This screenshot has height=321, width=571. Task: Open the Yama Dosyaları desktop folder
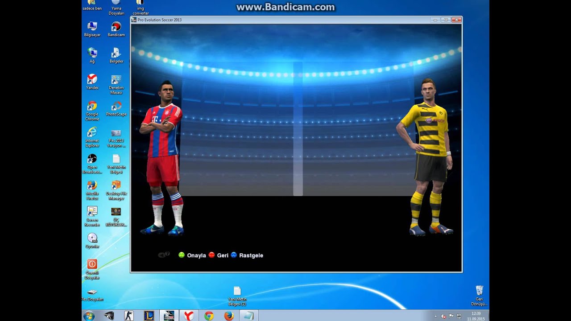coord(116,8)
